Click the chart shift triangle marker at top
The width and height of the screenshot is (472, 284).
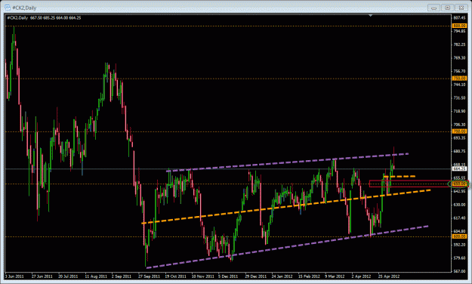(370, 15)
